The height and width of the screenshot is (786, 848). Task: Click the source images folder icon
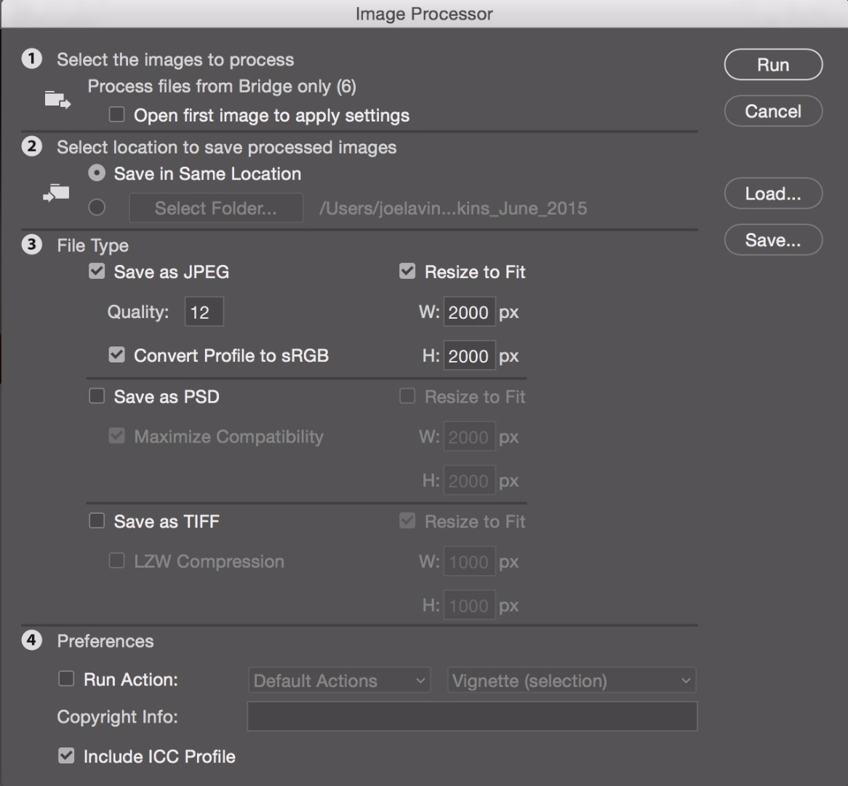58,100
